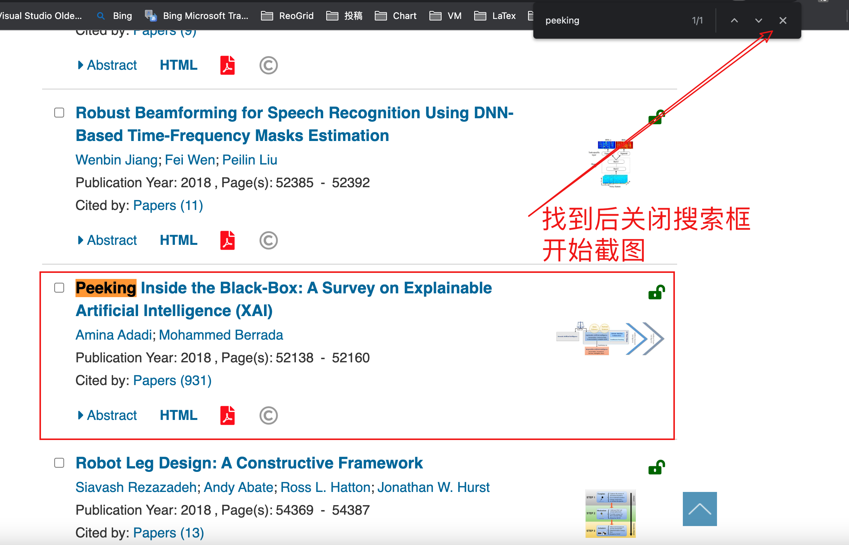
Task: Click the back-to-top arrow button
Action: (700, 509)
